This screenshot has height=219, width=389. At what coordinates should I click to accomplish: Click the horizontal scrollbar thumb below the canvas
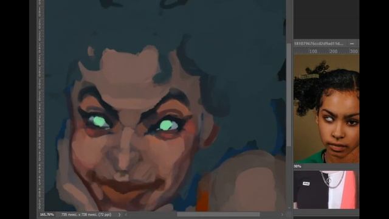pos(218,214)
